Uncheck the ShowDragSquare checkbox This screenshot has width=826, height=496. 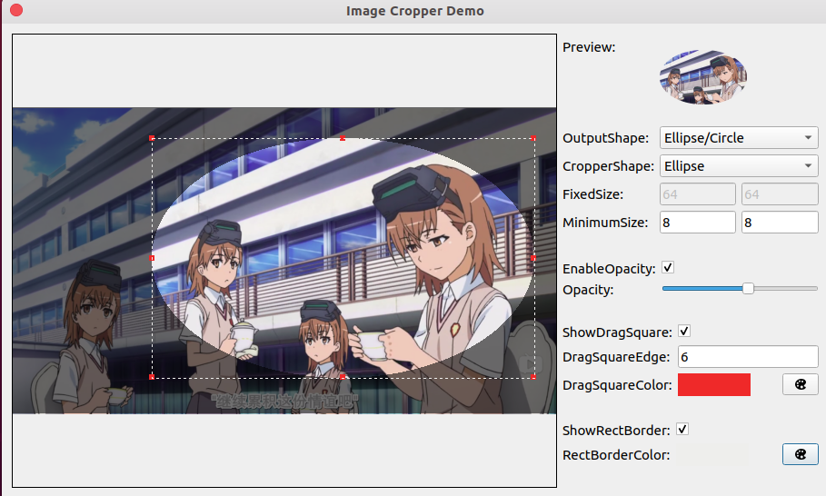tap(683, 332)
